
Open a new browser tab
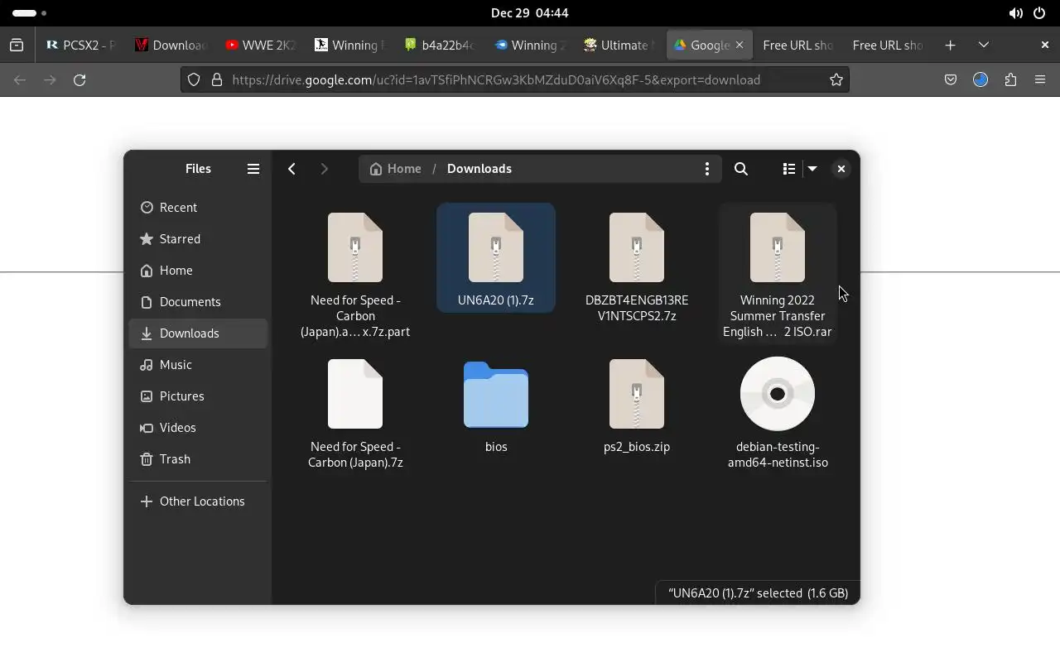tap(950, 46)
